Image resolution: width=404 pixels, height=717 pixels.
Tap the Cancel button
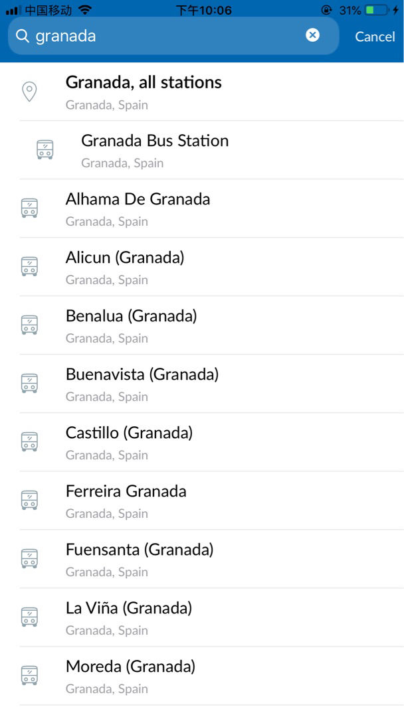pyautogui.click(x=375, y=37)
